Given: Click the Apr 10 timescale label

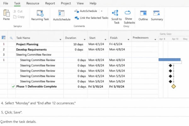Looking at the screenshot, I should pyautogui.click(x=175, y=39).
